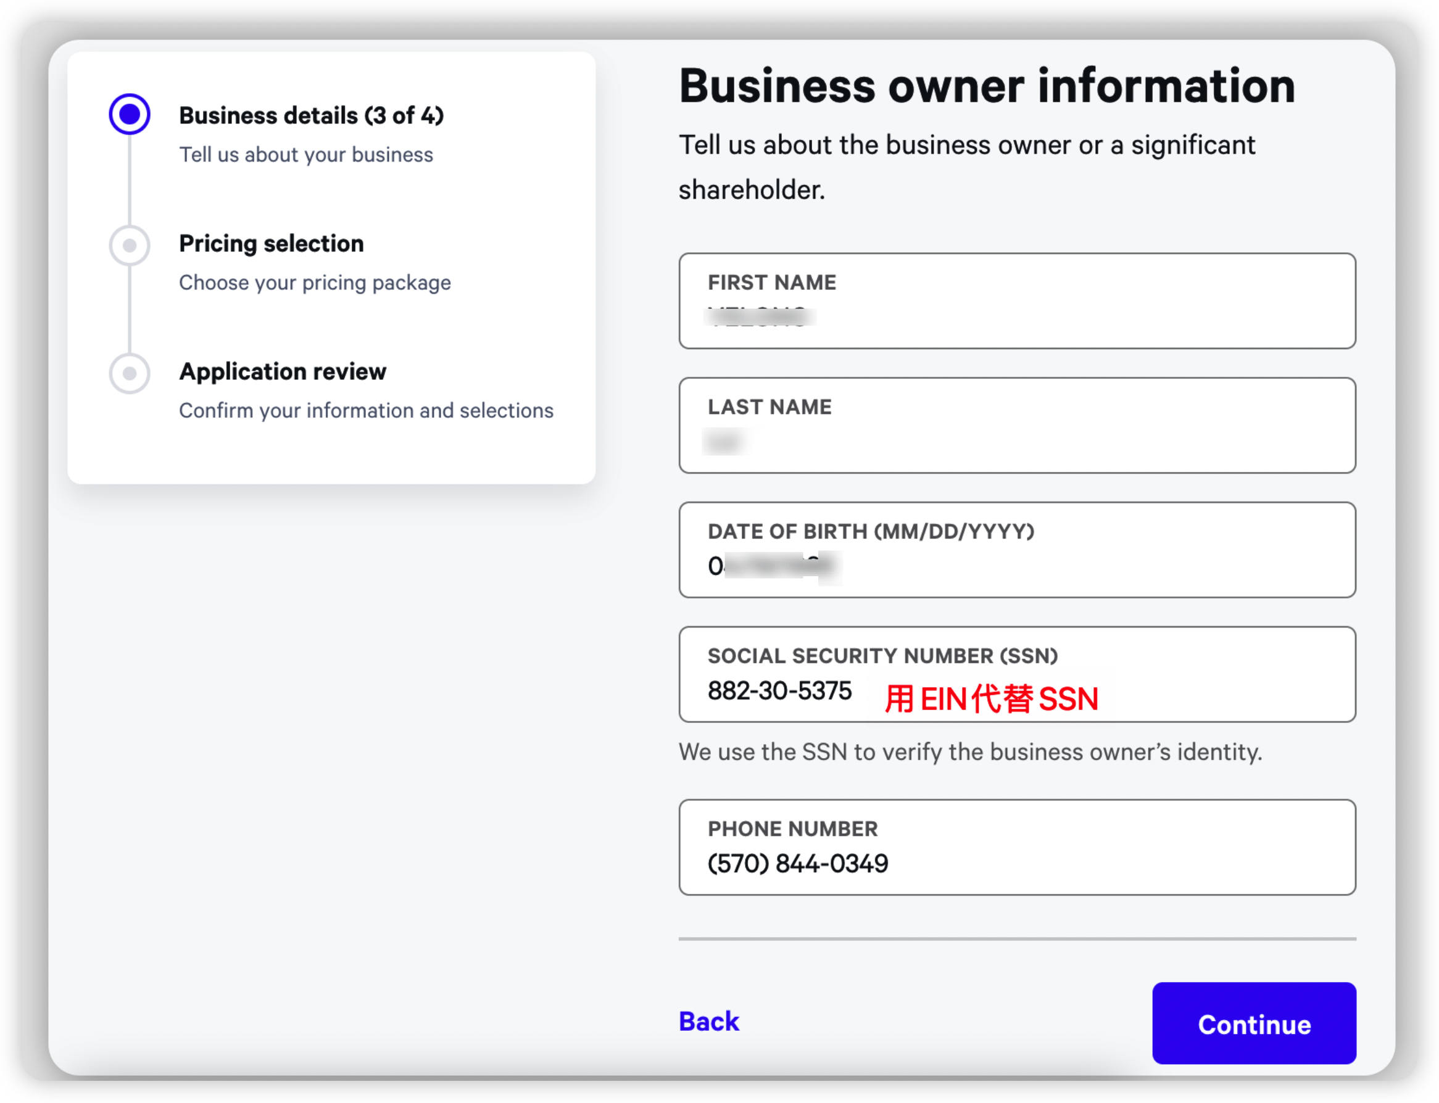Click the Business owner information heading
This screenshot has width=1439, height=1103.
point(987,86)
